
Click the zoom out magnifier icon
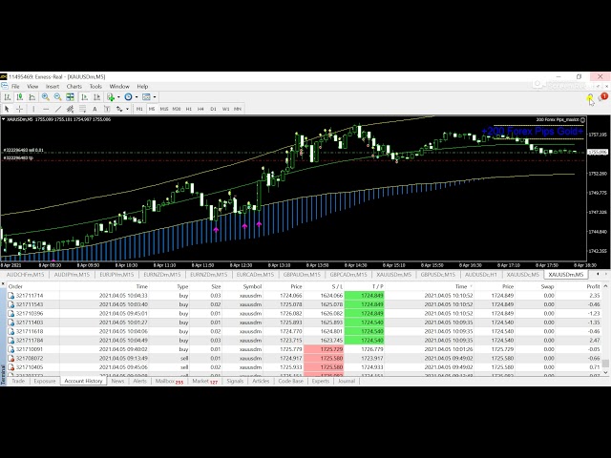pyautogui.click(x=57, y=96)
